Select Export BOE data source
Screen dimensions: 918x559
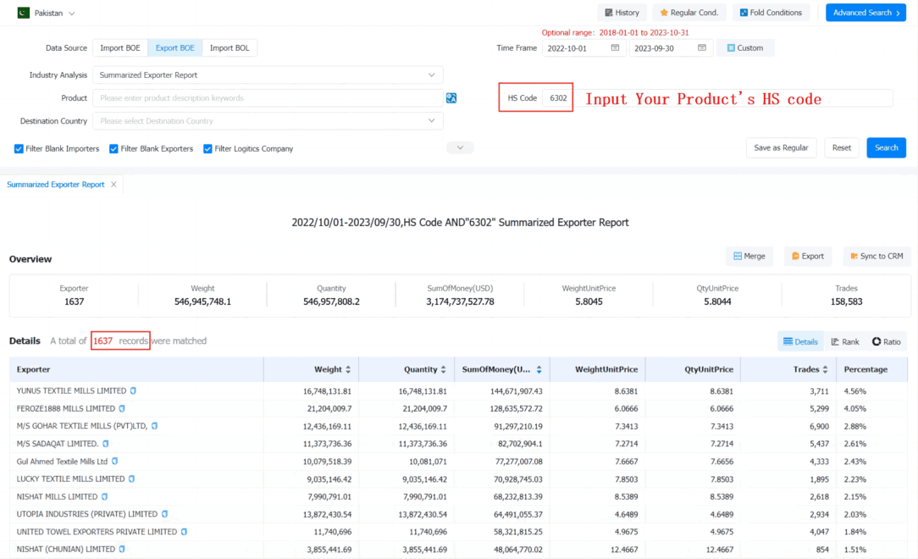(x=175, y=48)
